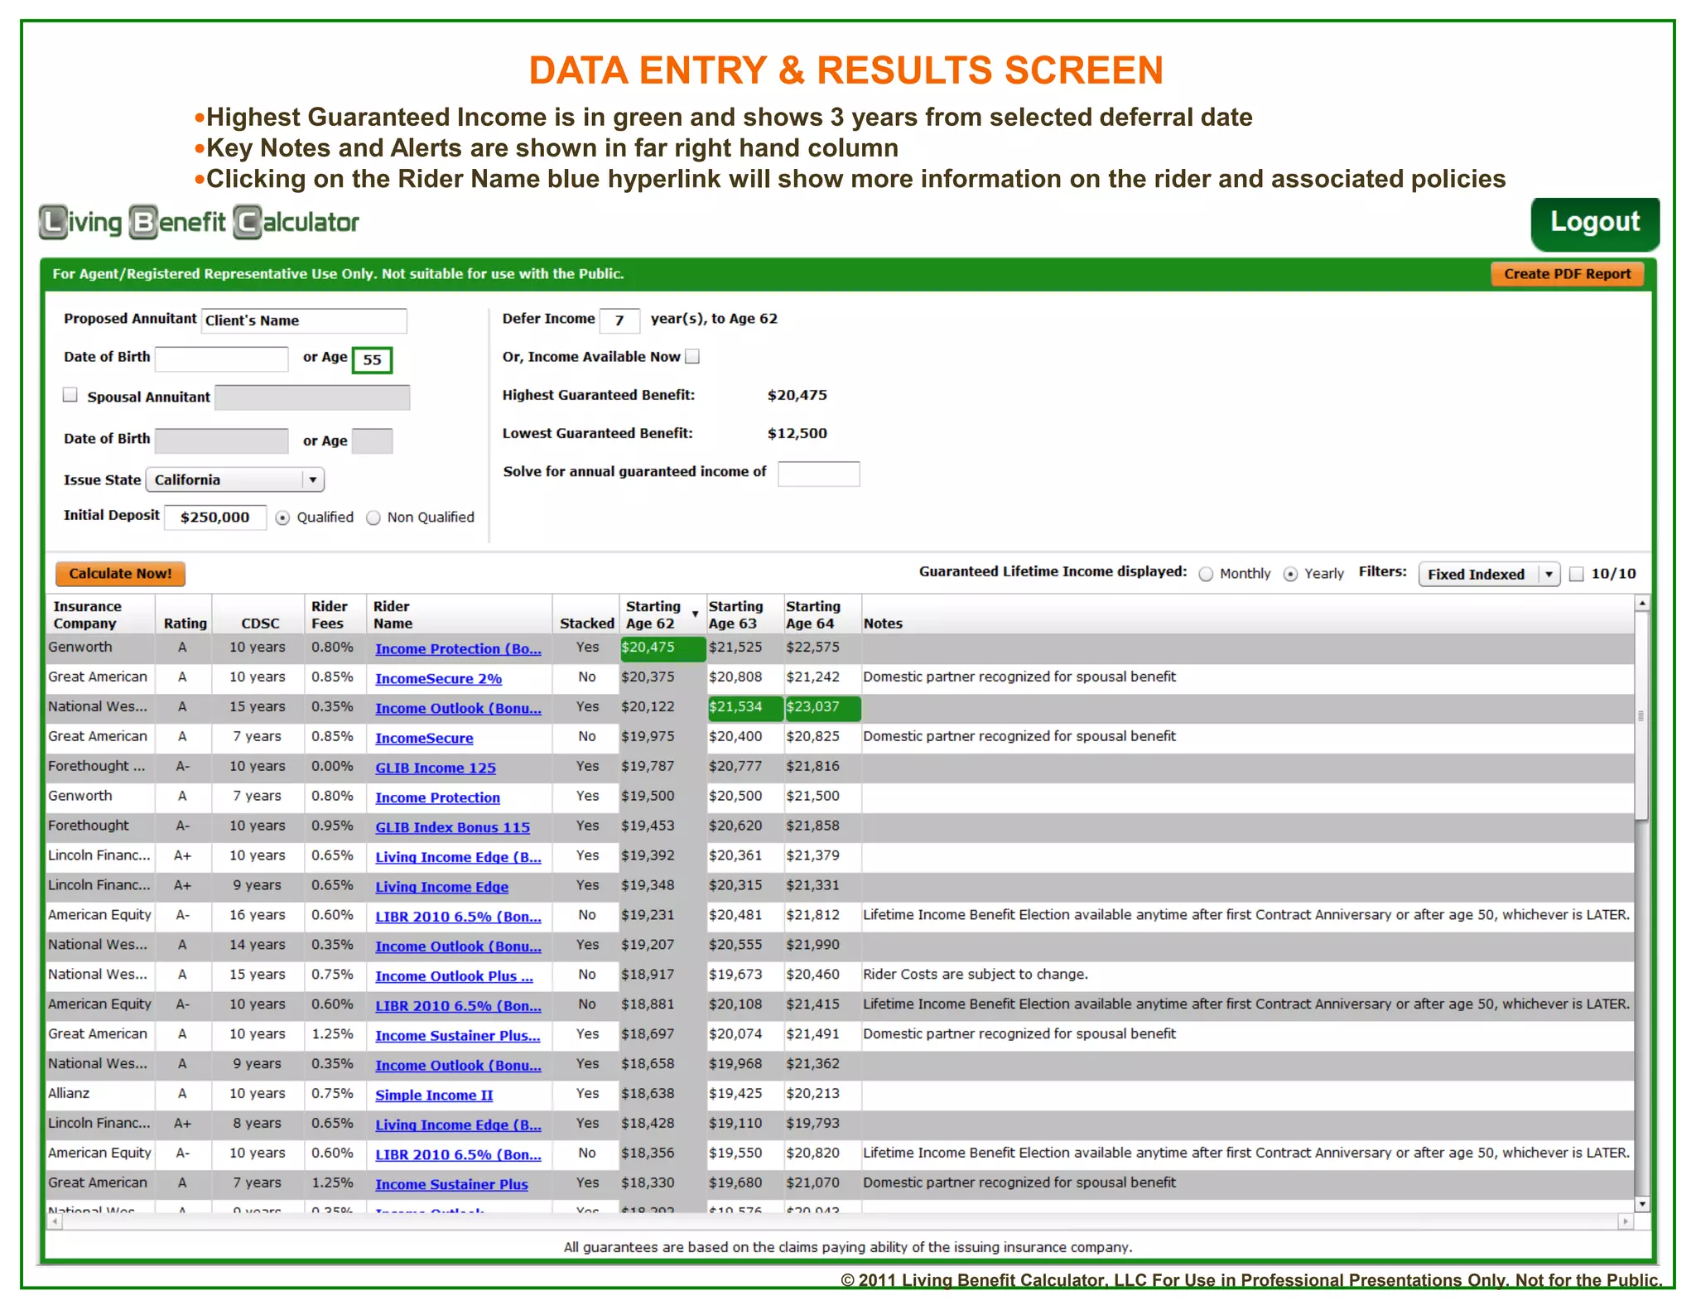The height and width of the screenshot is (1310, 1696).
Task: Expand the Fixed Indexed filter dropdown
Action: (1548, 574)
